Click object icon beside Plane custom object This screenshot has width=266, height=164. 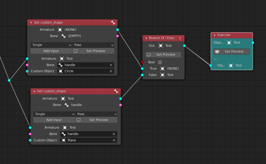pos(64,140)
